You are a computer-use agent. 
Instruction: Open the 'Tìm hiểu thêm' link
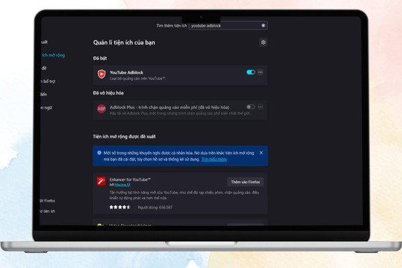(x=214, y=159)
